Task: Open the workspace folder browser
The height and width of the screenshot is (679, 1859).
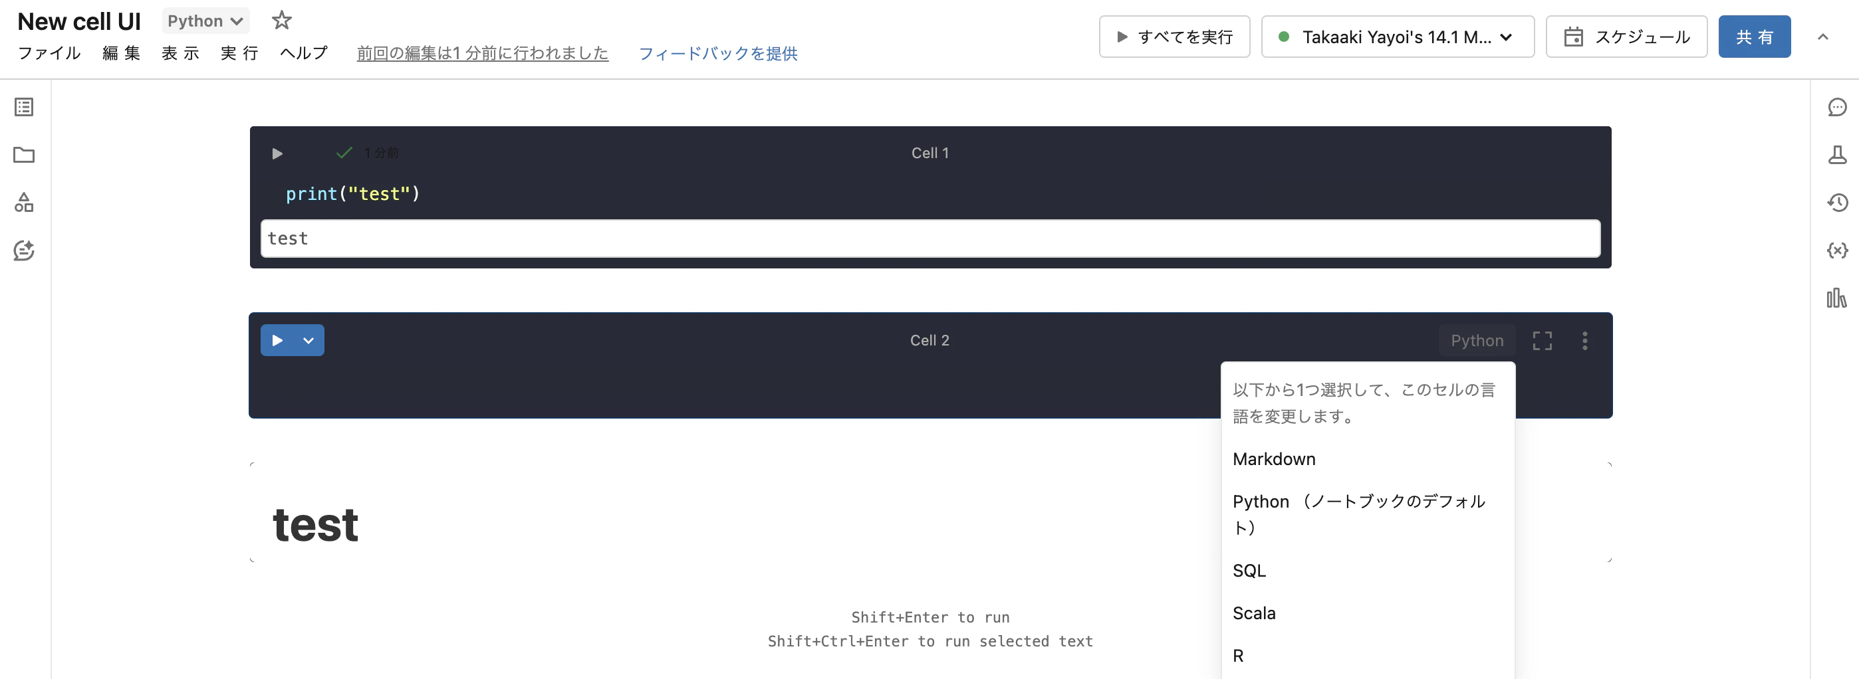Action: pyautogui.click(x=24, y=155)
